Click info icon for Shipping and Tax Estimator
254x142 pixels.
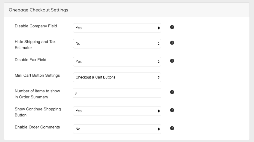click(x=172, y=43)
